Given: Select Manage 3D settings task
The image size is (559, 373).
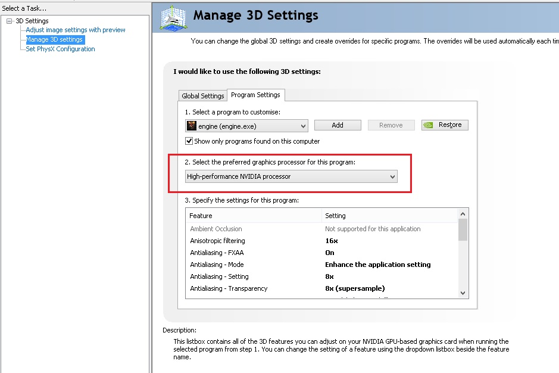Looking at the screenshot, I should point(54,39).
